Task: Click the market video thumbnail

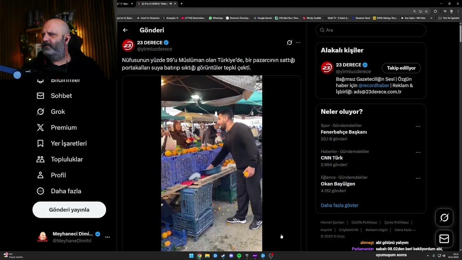Action: (212, 163)
